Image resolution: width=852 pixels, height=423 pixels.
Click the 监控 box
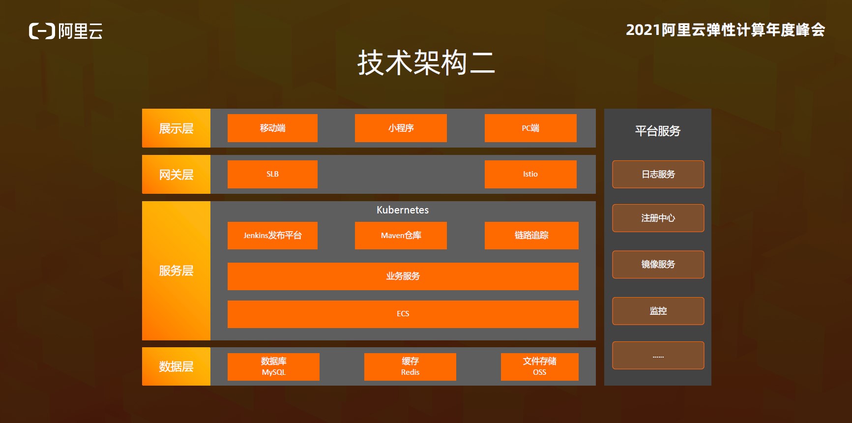coord(658,311)
